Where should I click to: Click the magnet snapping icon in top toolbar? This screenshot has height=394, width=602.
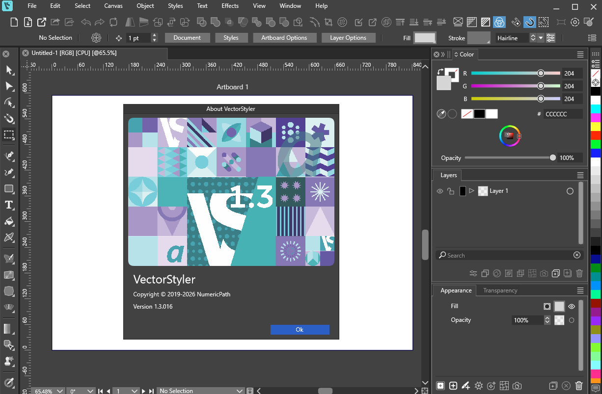coord(529,22)
